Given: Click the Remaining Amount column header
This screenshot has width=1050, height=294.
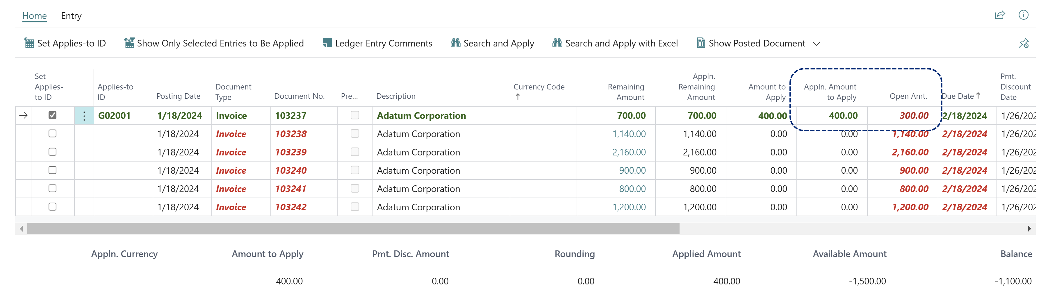Looking at the screenshot, I should 626,92.
